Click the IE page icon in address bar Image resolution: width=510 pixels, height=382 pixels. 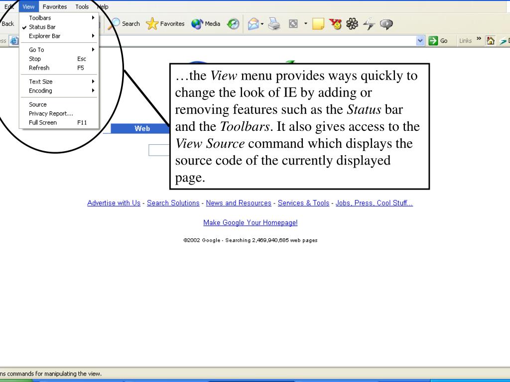point(14,41)
